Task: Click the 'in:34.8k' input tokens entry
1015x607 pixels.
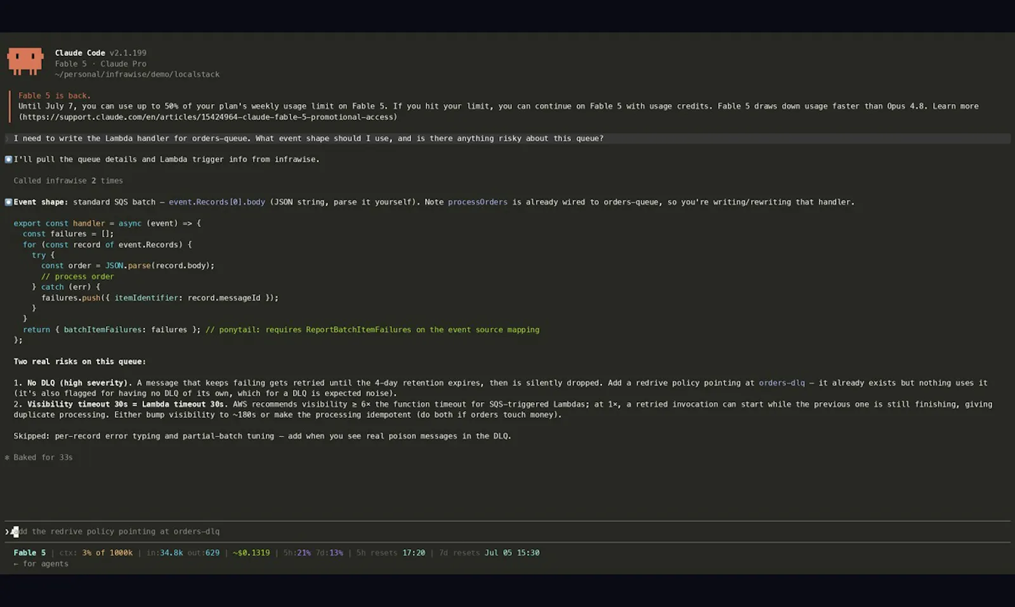Action: (165, 553)
